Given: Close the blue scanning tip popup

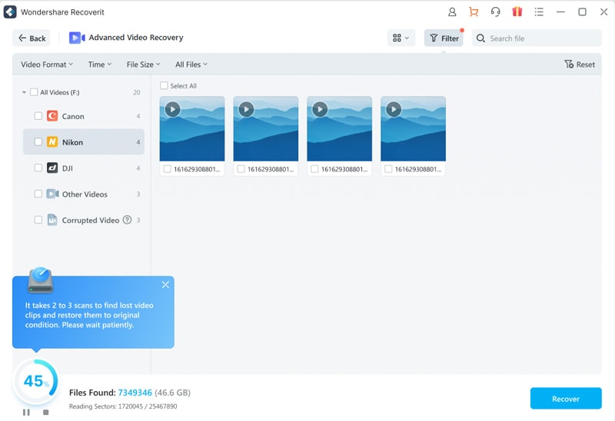Looking at the screenshot, I should 165,285.
